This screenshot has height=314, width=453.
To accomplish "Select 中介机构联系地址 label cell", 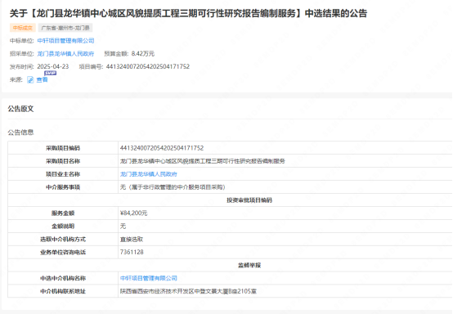I will coord(63,291).
